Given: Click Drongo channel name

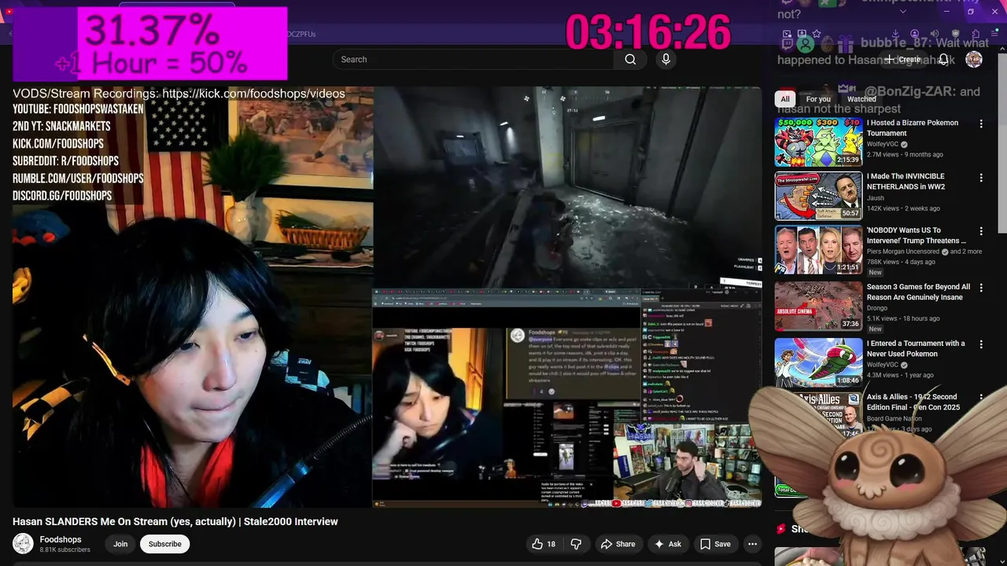Looking at the screenshot, I should [x=878, y=308].
